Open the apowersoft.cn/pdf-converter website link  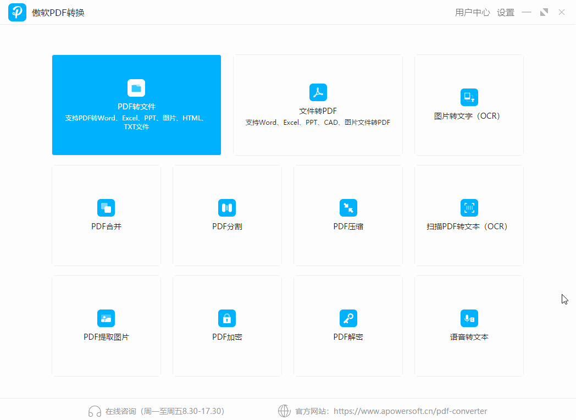click(x=411, y=411)
